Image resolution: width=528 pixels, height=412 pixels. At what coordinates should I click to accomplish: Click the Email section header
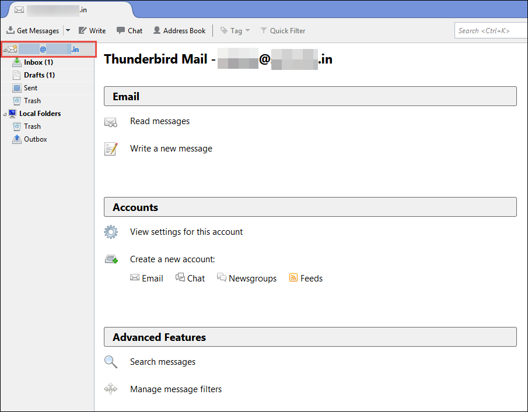[x=310, y=96]
